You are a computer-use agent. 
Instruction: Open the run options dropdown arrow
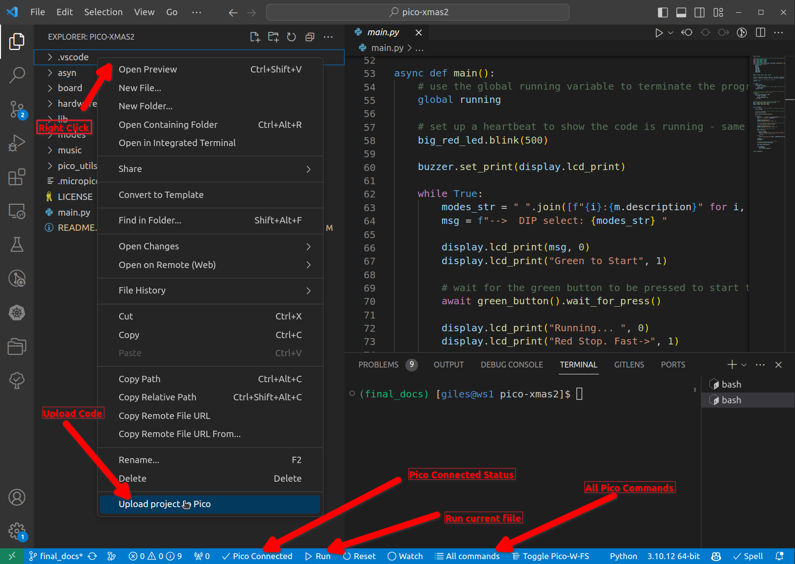tap(671, 32)
